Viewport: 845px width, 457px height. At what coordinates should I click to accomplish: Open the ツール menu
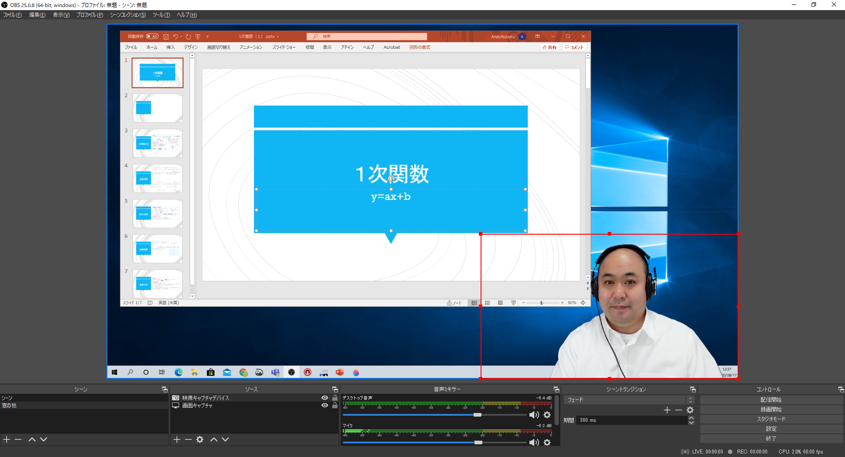coord(161,15)
